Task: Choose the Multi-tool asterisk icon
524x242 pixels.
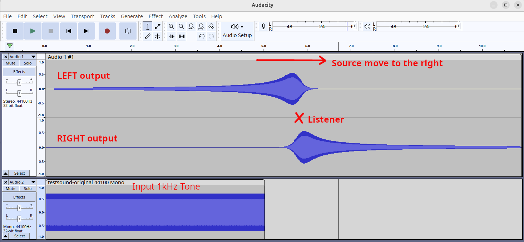Action: point(157,36)
